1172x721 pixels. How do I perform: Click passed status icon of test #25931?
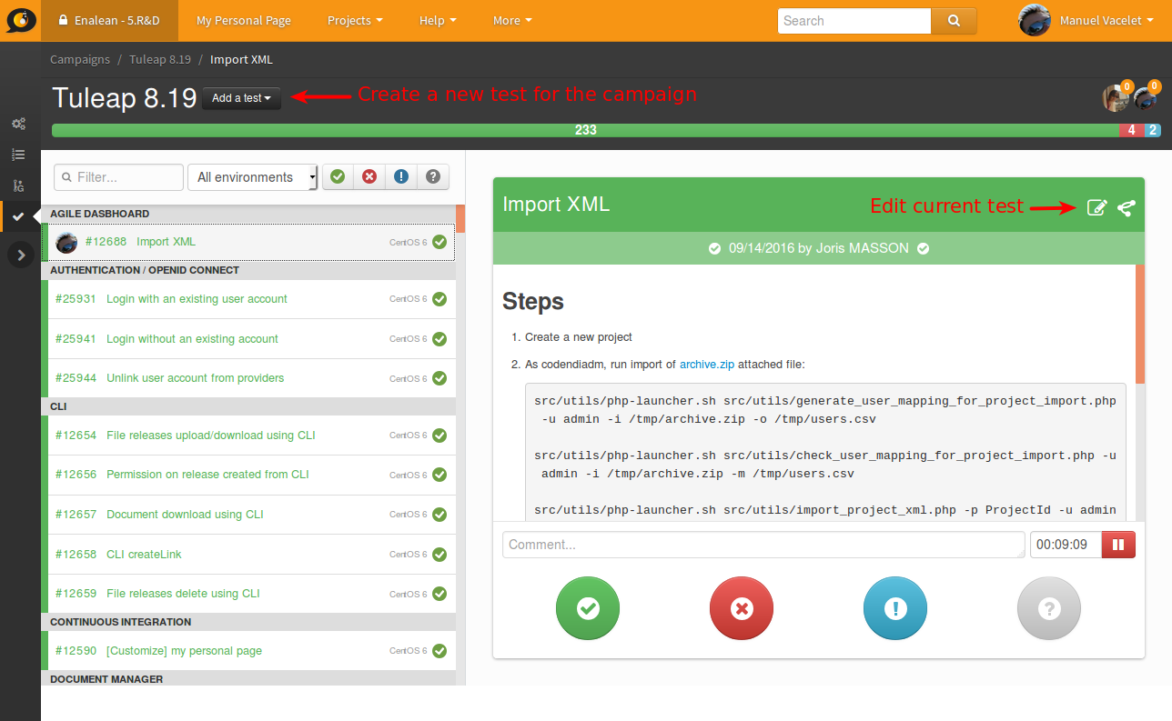439,299
